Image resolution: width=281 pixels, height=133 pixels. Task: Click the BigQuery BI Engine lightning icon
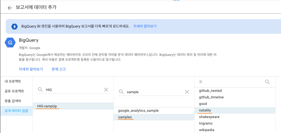[x=14, y=26]
